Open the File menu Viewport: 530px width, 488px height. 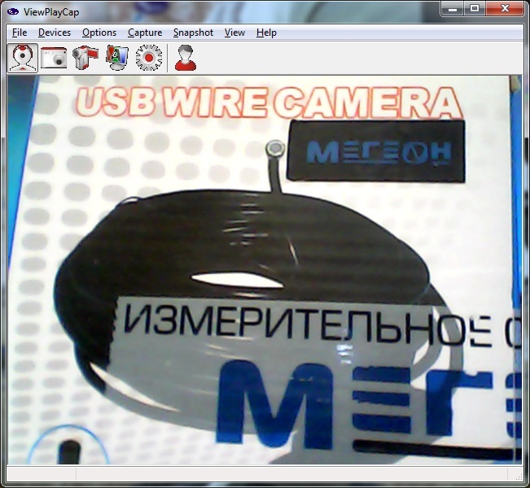(20, 33)
